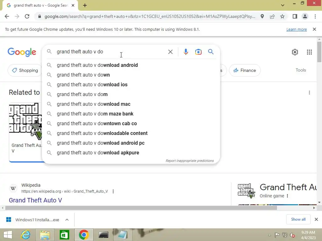Open a new tab with plus button
This screenshot has width=322, height=241.
point(85,5)
